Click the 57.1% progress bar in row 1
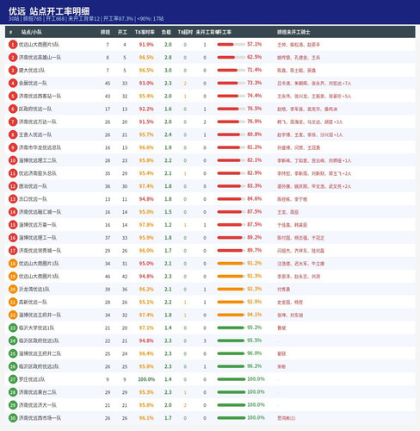 point(232,45)
